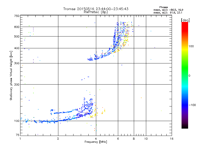The height and width of the screenshot is (151, 202).
Task: Select the 'RwPretec (8p)' subtitle text
Action: [x=96, y=12]
